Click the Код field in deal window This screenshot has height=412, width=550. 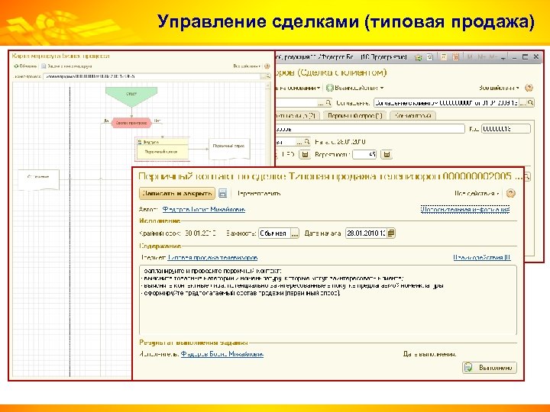click(x=506, y=129)
